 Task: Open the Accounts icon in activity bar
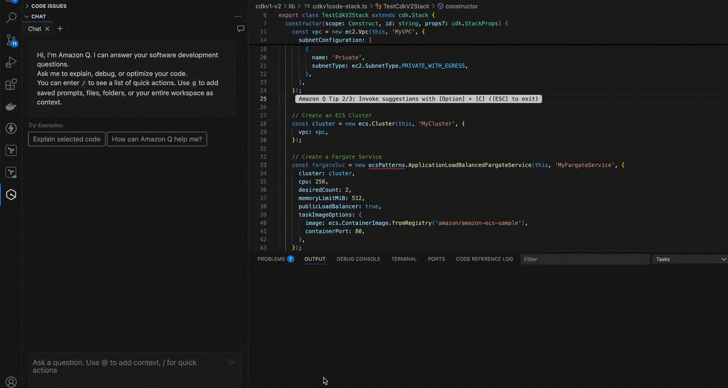[11, 382]
